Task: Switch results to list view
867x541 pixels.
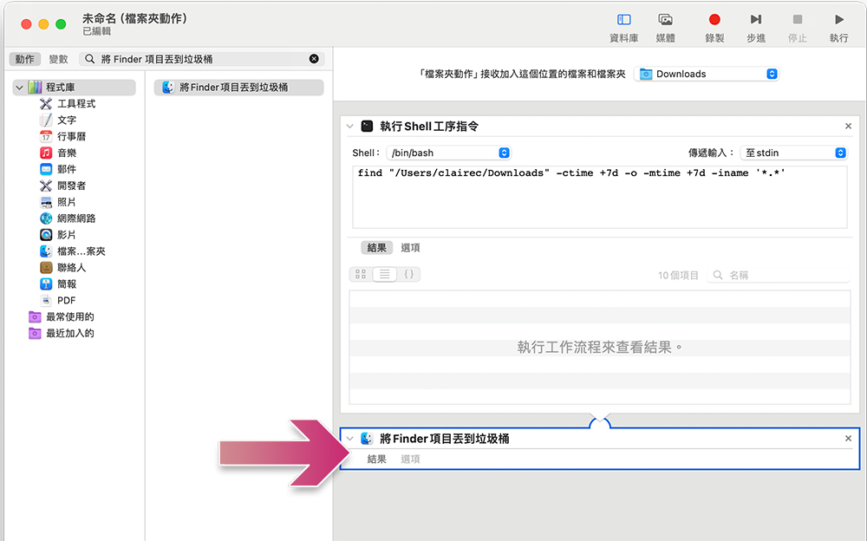Action: (x=384, y=274)
